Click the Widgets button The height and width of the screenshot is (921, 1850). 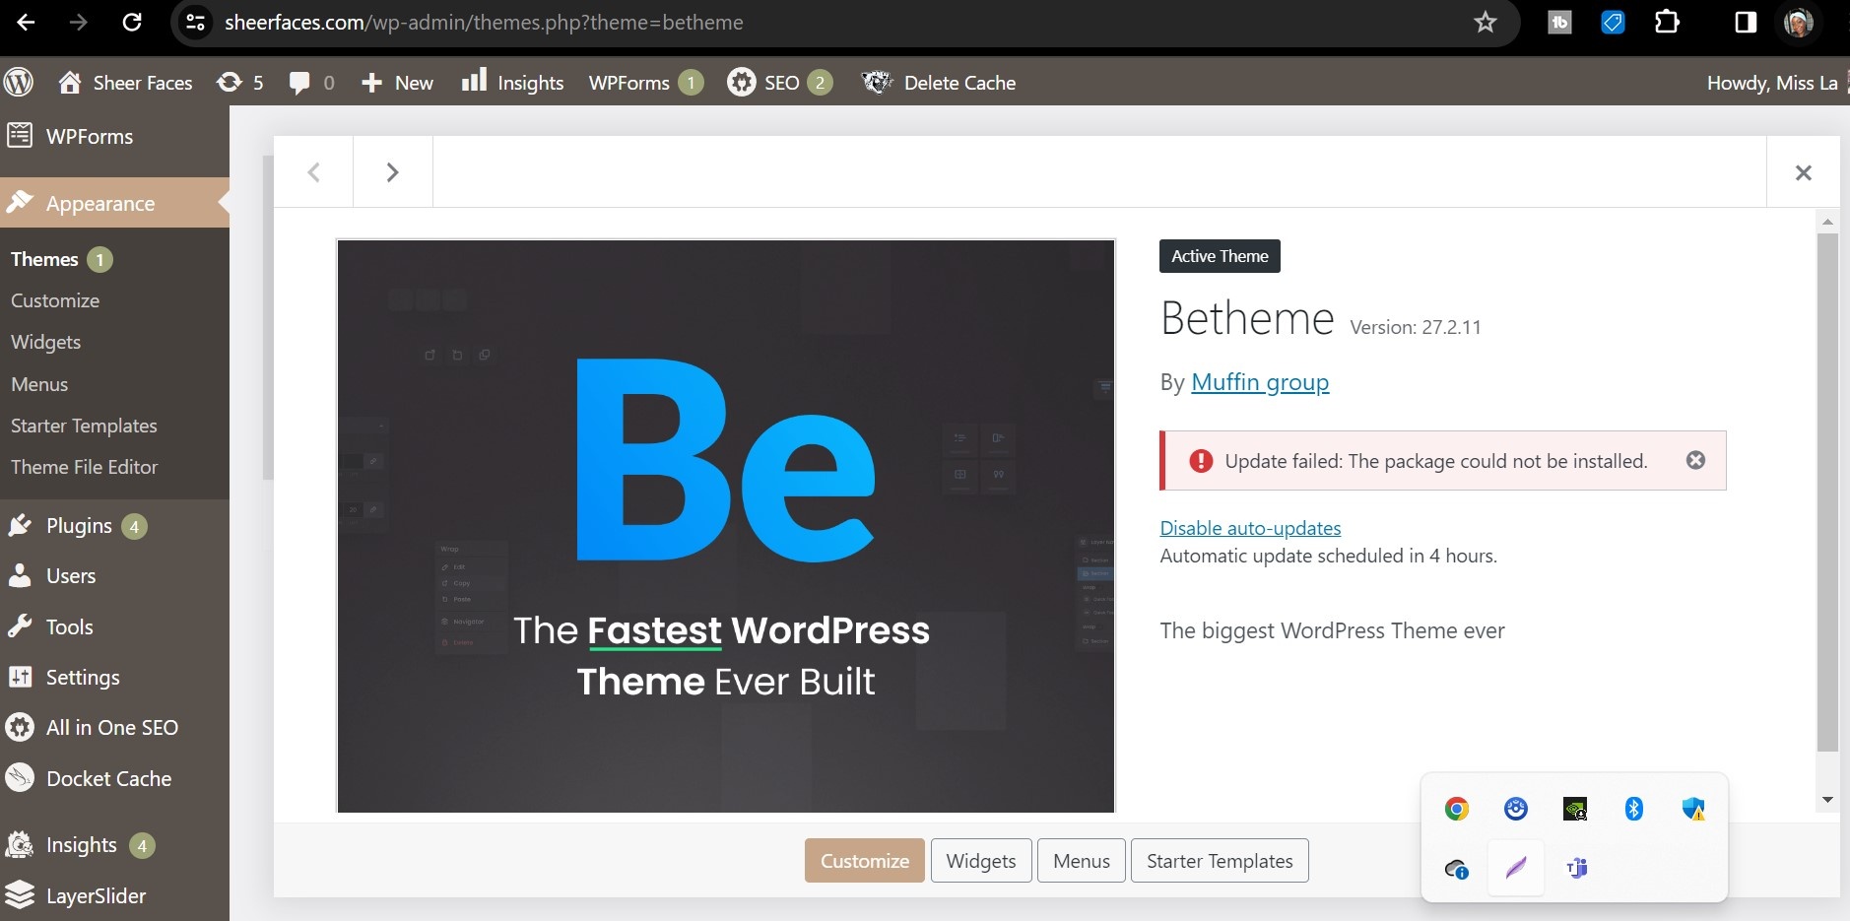[x=981, y=861]
